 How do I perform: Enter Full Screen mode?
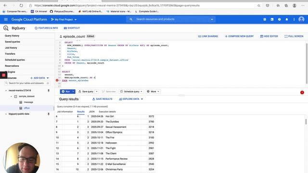[294, 37]
